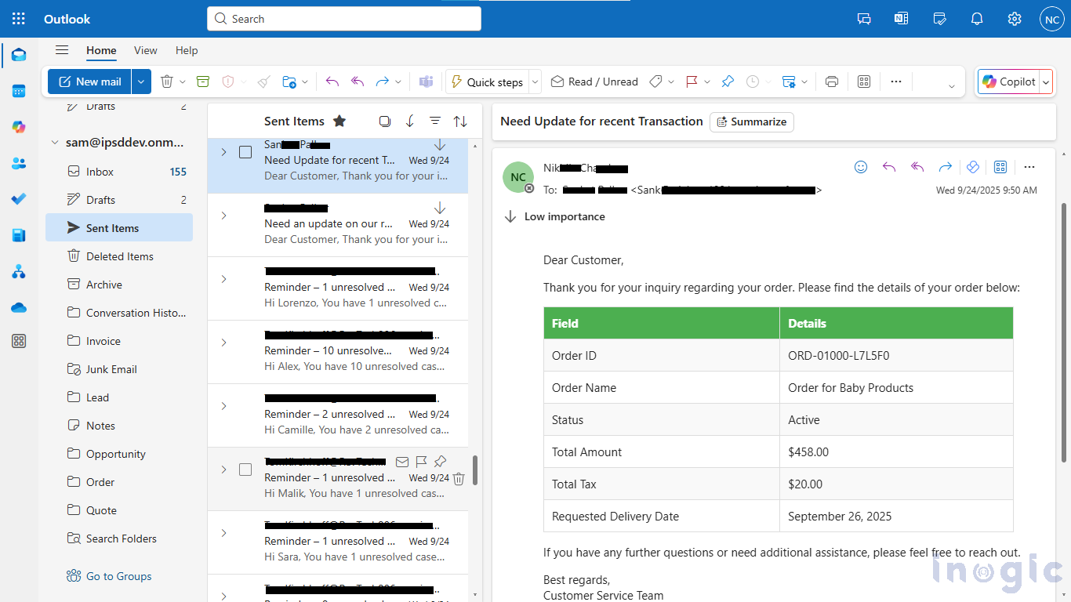Click the Summarize button
The height and width of the screenshot is (602, 1071).
(x=751, y=122)
